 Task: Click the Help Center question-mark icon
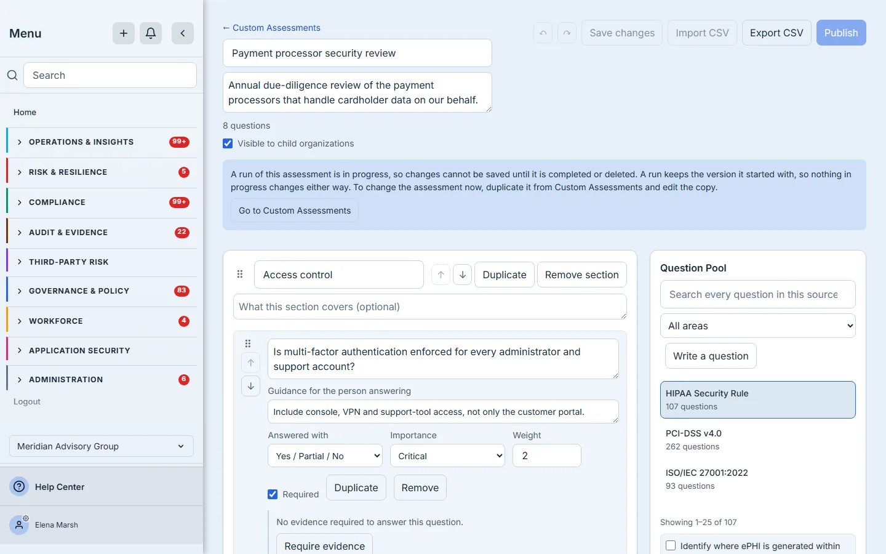coord(20,486)
